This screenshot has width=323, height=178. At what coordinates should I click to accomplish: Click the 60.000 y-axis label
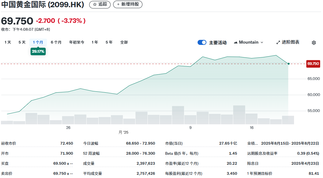(314, 94)
